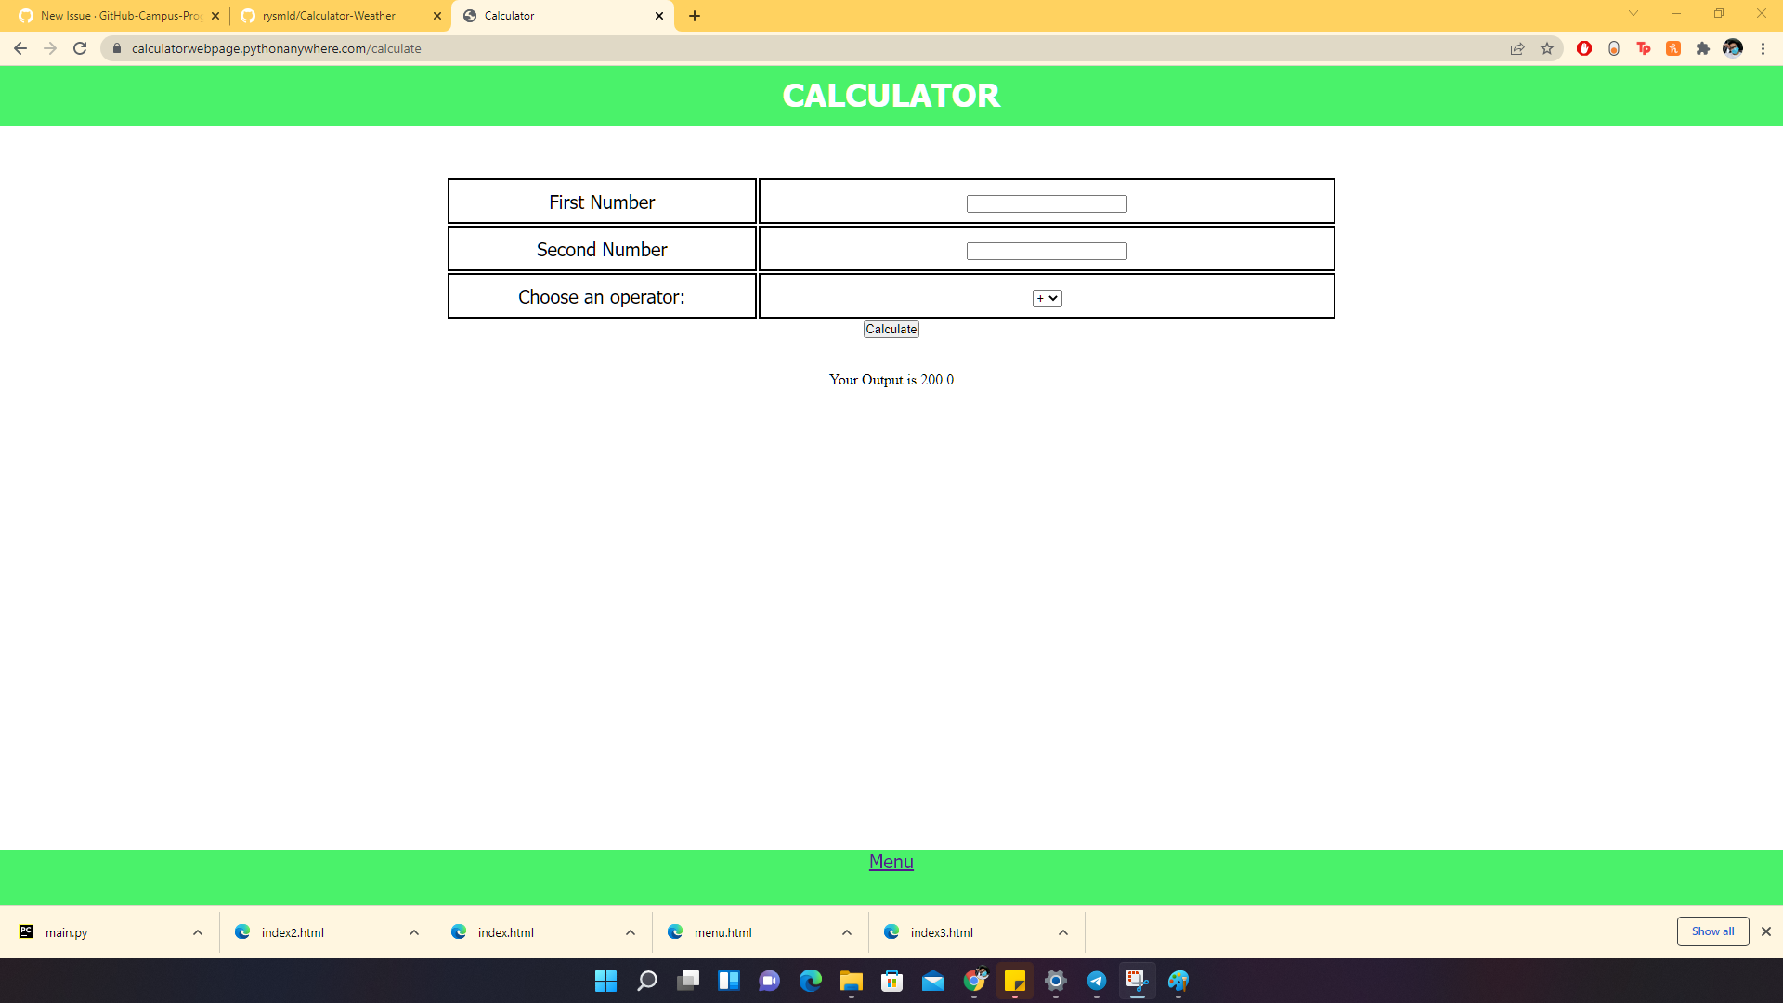Open Snipping Tool from taskbar
Screen dimensions: 1783x1003
click(x=1138, y=981)
